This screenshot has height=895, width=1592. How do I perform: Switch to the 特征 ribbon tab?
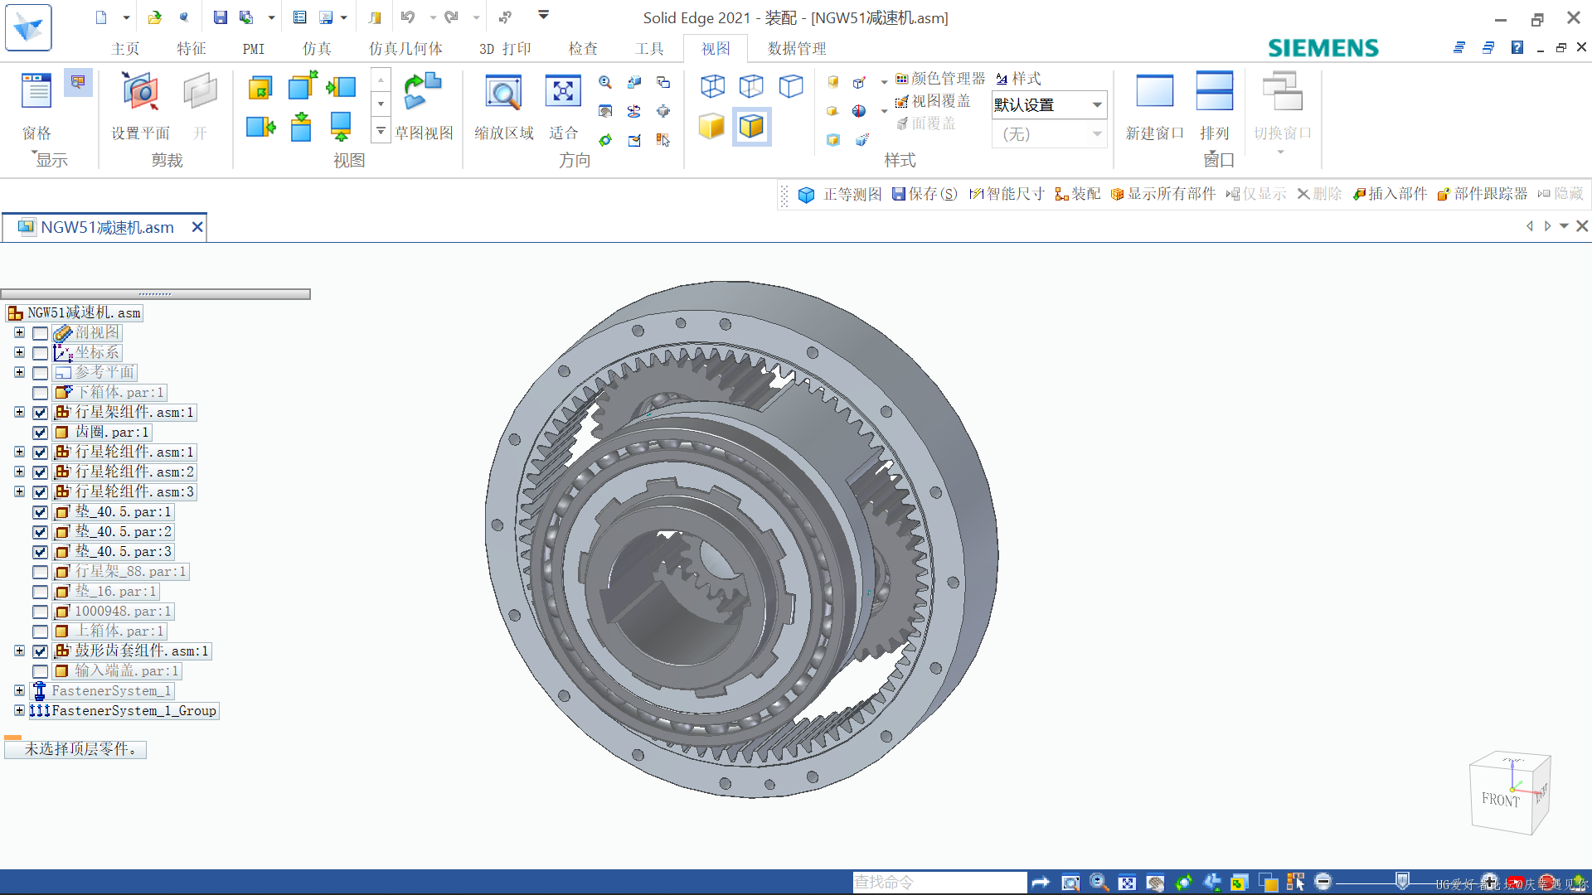pyautogui.click(x=192, y=49)
